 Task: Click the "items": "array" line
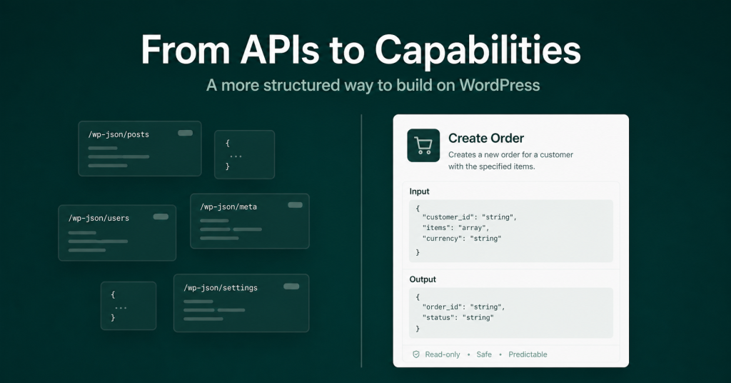pos(455,228)
